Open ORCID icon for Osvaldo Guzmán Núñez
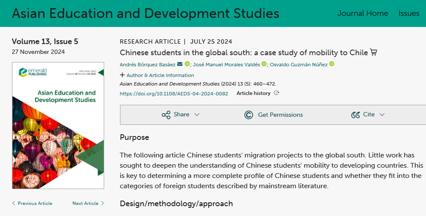 pos(331,64)
